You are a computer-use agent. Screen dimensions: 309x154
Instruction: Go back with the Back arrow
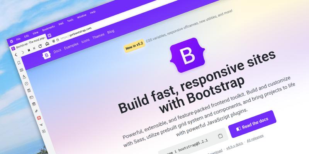pyautogui.click(x=16, y=55)
